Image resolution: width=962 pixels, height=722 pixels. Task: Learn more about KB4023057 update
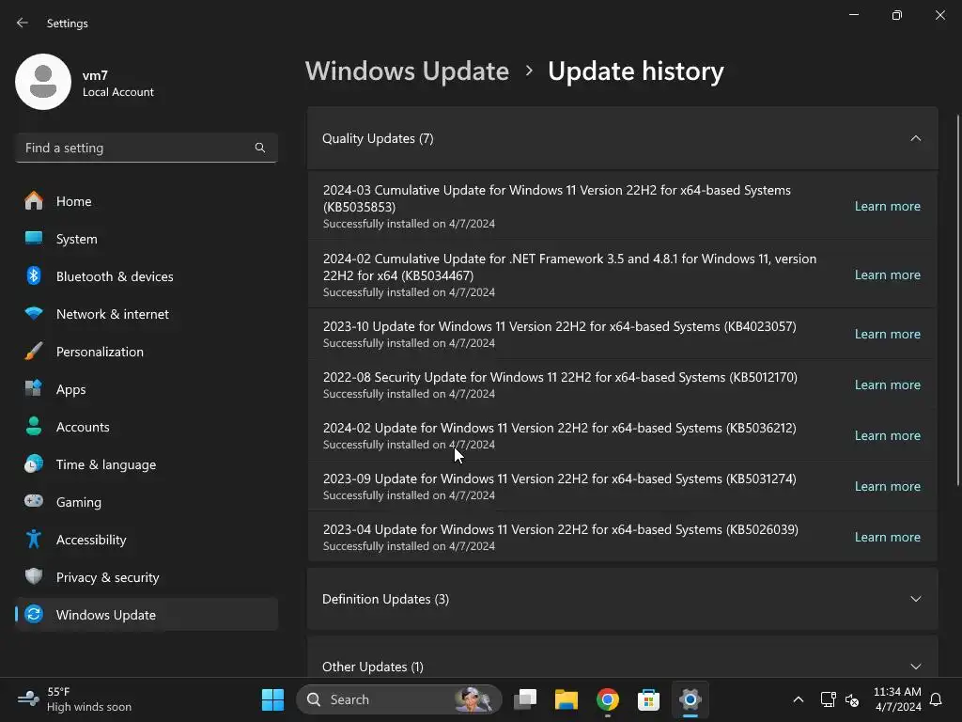(x=887, y=334)
